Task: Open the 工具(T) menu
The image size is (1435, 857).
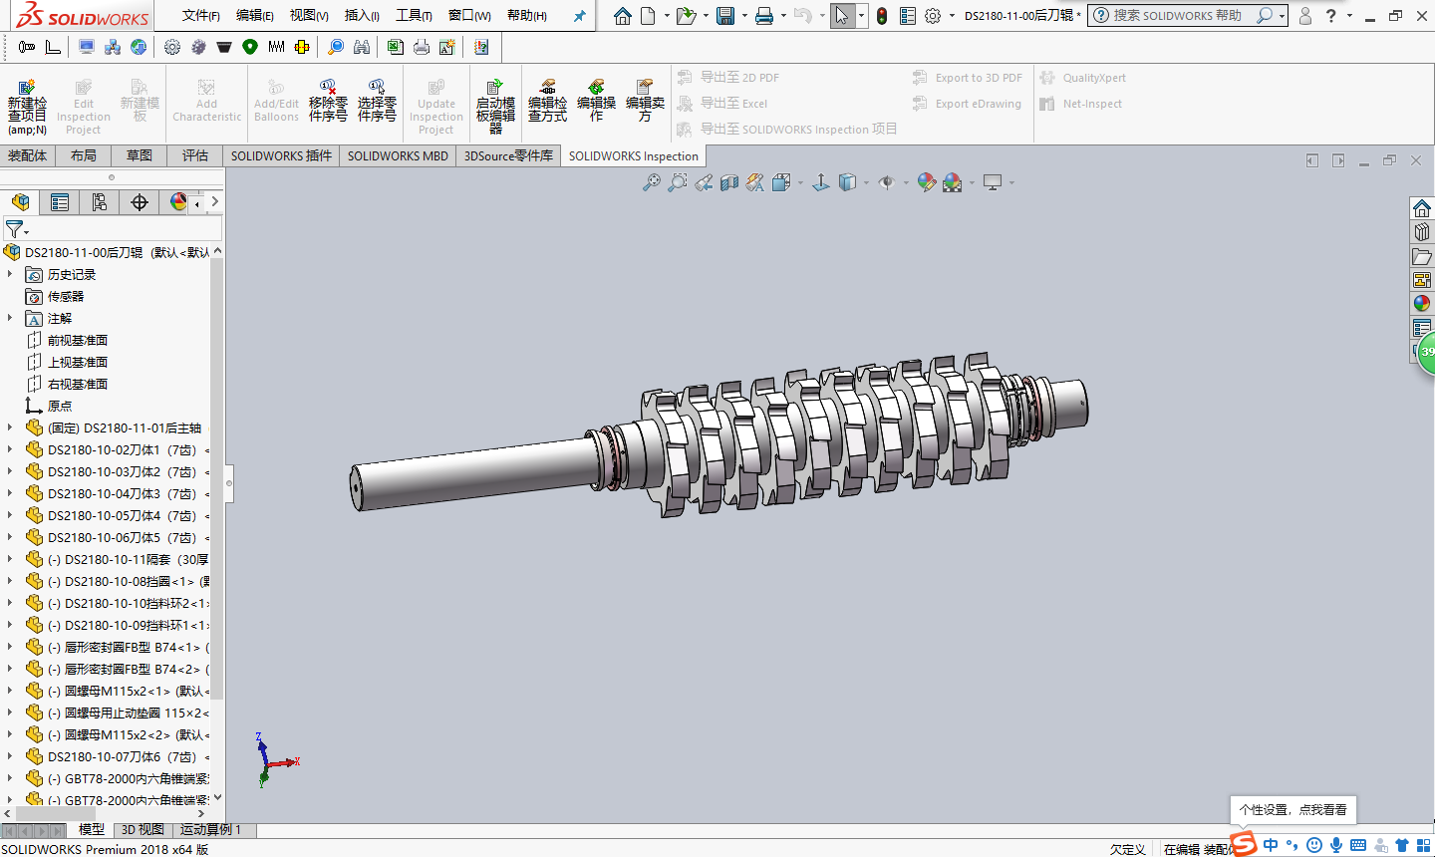Action: pos(414,15)
